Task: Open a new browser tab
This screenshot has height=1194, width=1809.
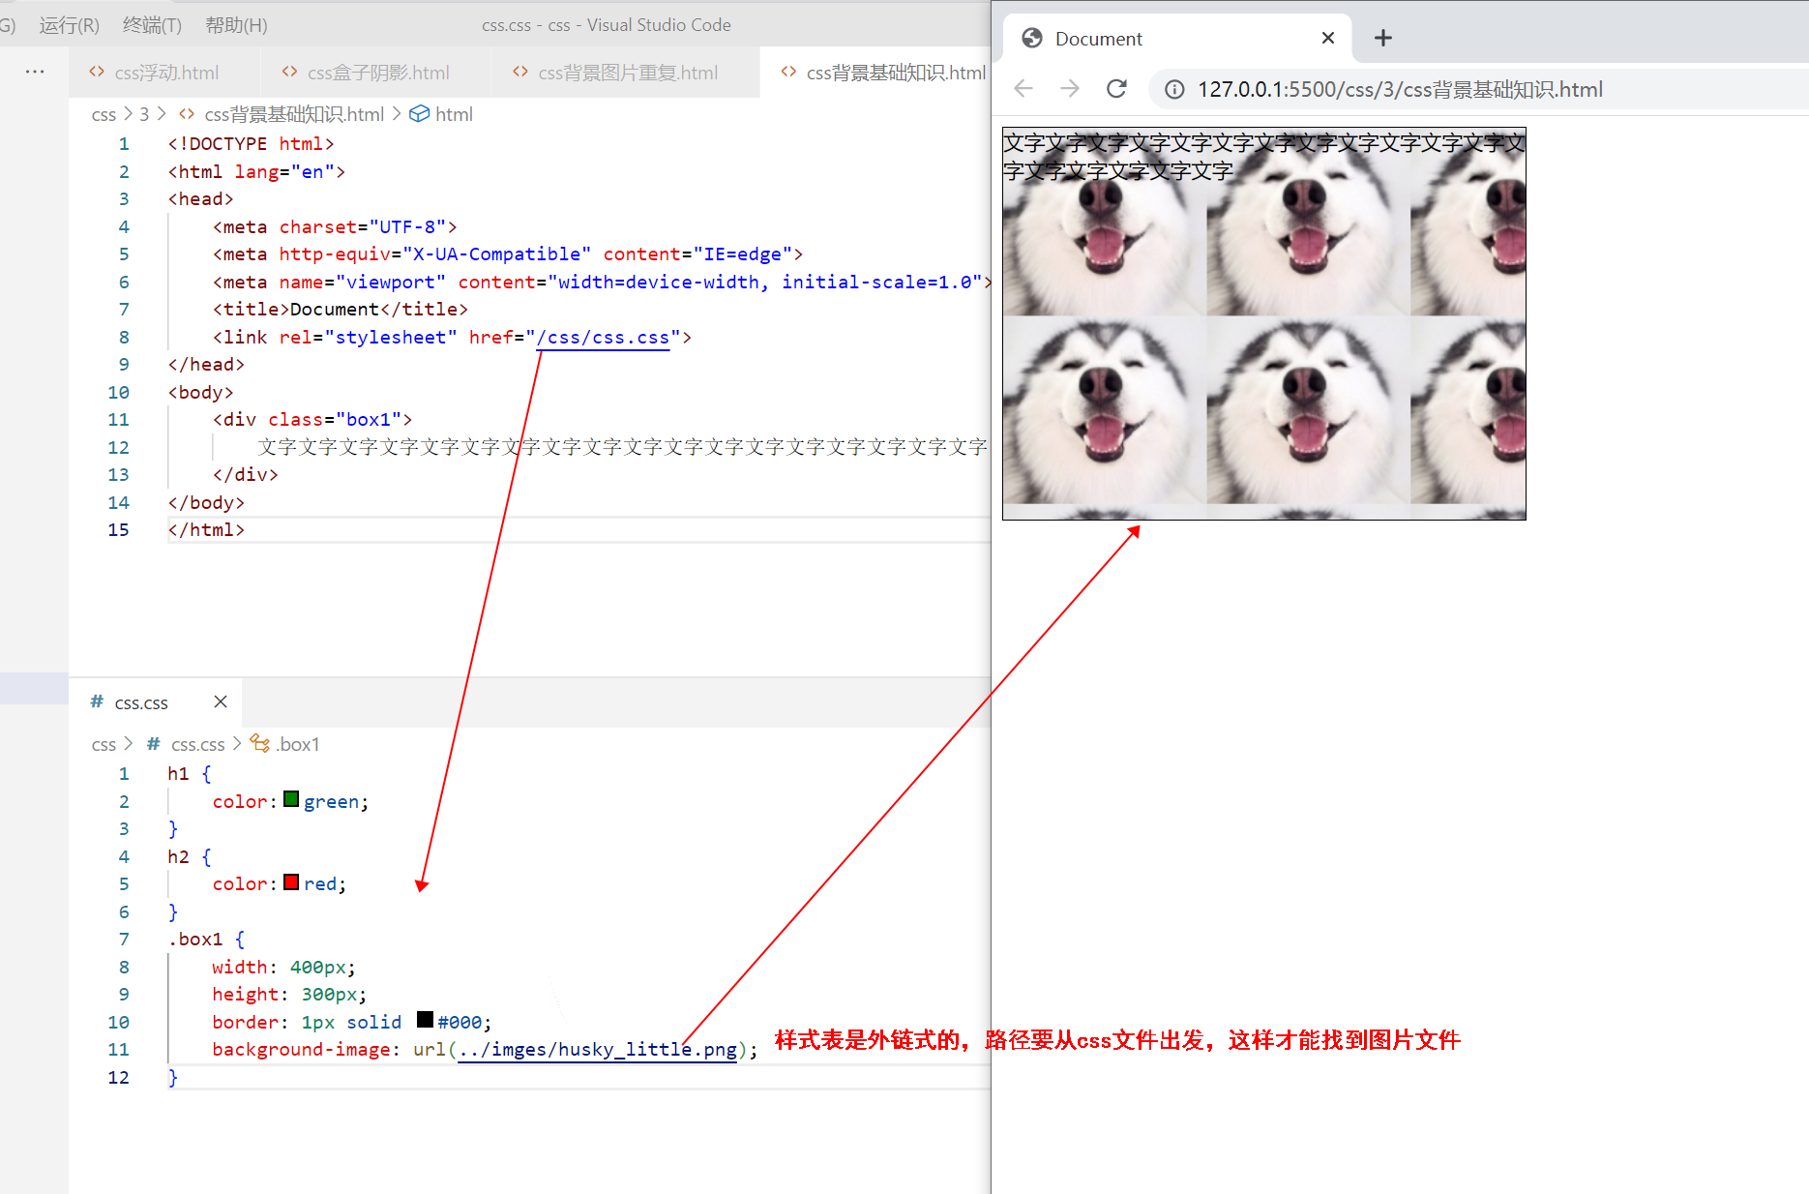Action: coord(1383,38)
